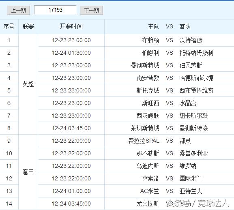Select away team 西布罗姆维奇

point(196,90)
